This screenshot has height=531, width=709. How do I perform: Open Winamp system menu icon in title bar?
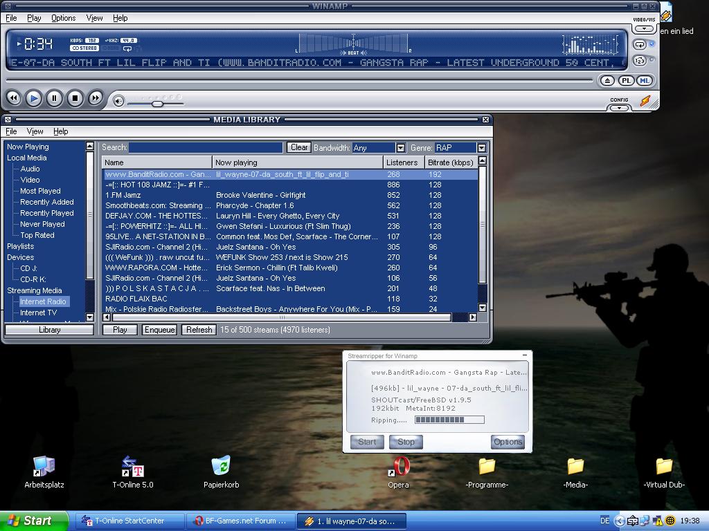click(x=7, y=6)
